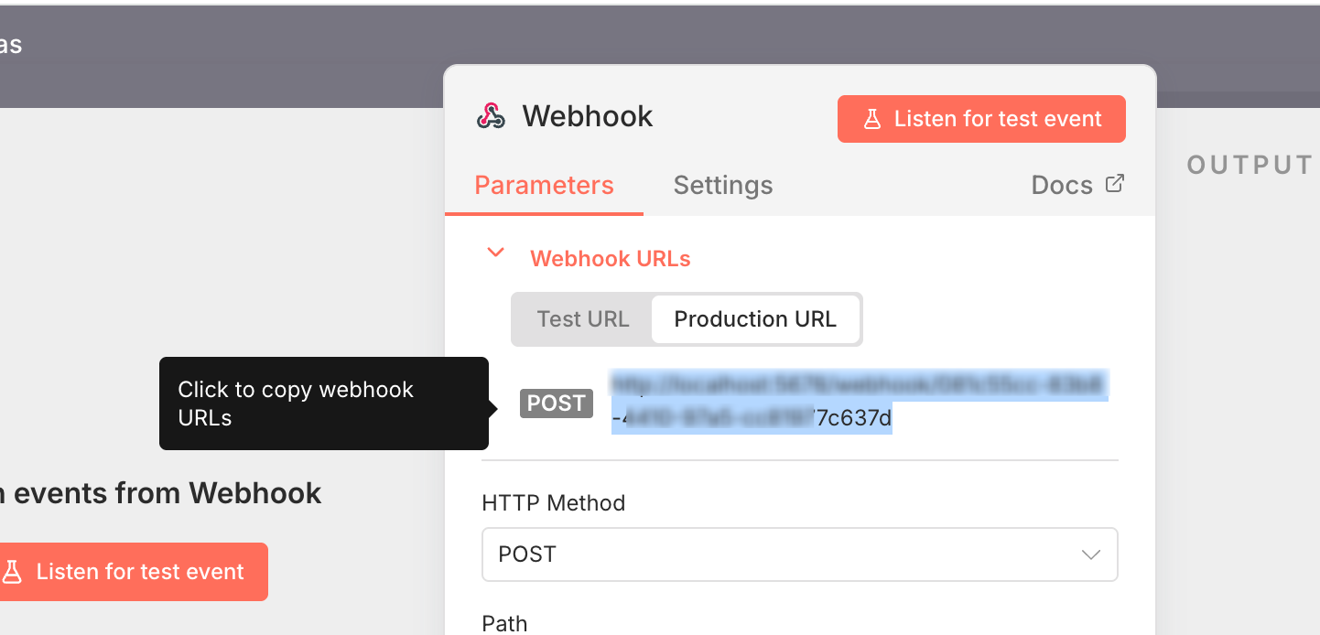Click the Webhook node icon in panel header
Image resolution: width=1320 pixels, height=635 pixels.
(x=491, y=116)
